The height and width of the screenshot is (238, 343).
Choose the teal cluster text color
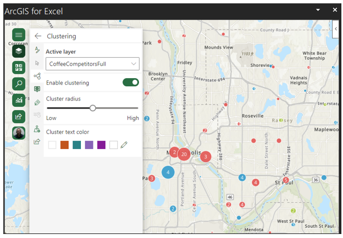[77, 145]
